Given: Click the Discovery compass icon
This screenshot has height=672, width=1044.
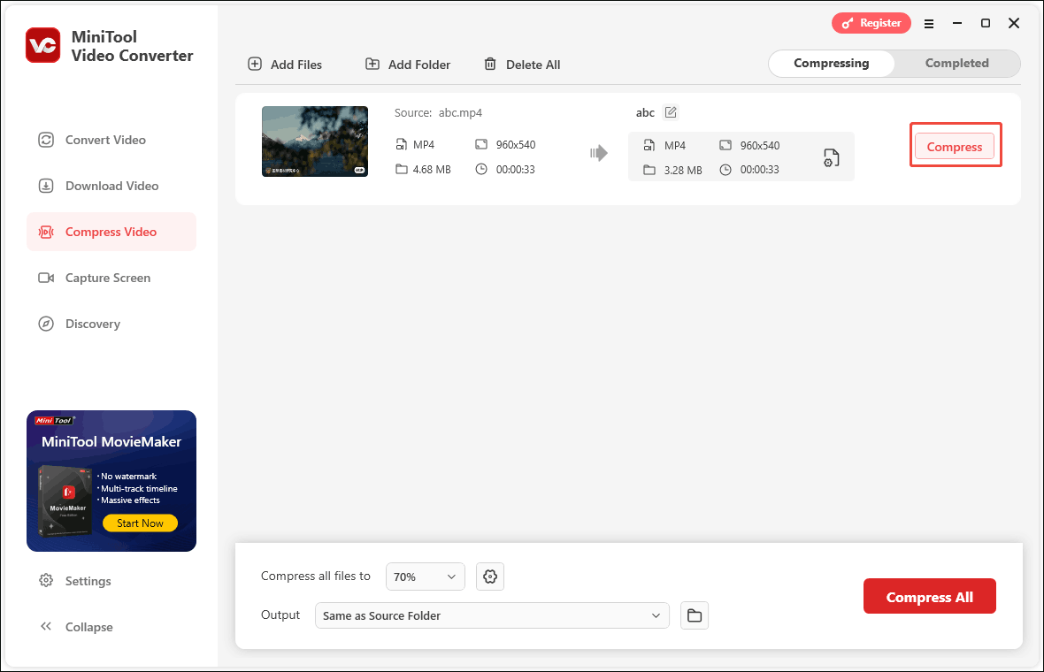Looking at the screenshot, I should coord(46,324).
